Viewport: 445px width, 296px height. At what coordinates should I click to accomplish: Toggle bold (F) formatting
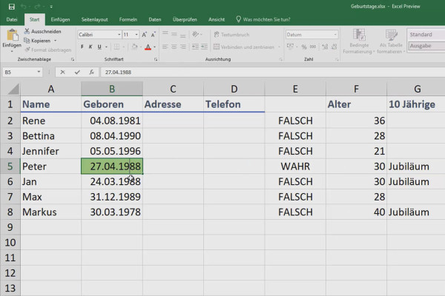pos(82,47)
